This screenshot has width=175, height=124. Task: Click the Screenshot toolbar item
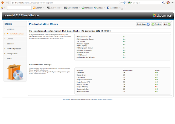coord(71,8)
